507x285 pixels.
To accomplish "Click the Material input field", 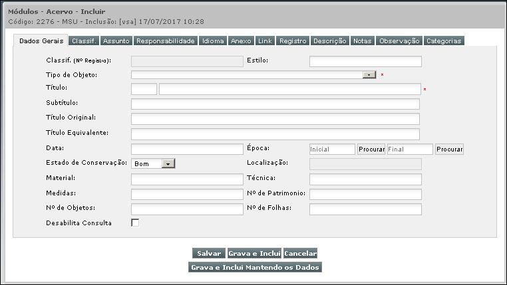I will (x=187, y=179).
